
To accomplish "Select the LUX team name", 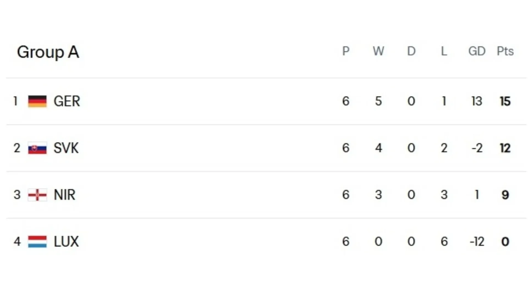I will pyautogui.click(x=66, y=242).
